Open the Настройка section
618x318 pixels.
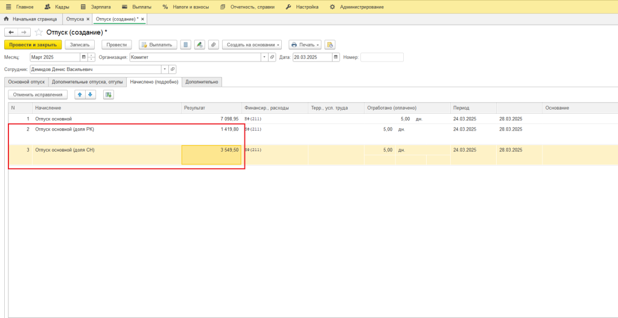point(302,7)
